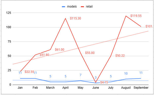Select models value 11 above September
Image resolution: width=154 pixels, height=95 pixels.
tap(141, 73)
